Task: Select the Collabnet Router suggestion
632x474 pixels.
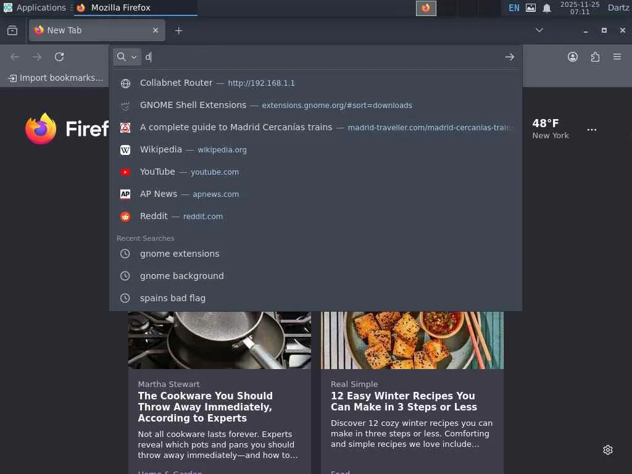Action: [x=315, y=83]
